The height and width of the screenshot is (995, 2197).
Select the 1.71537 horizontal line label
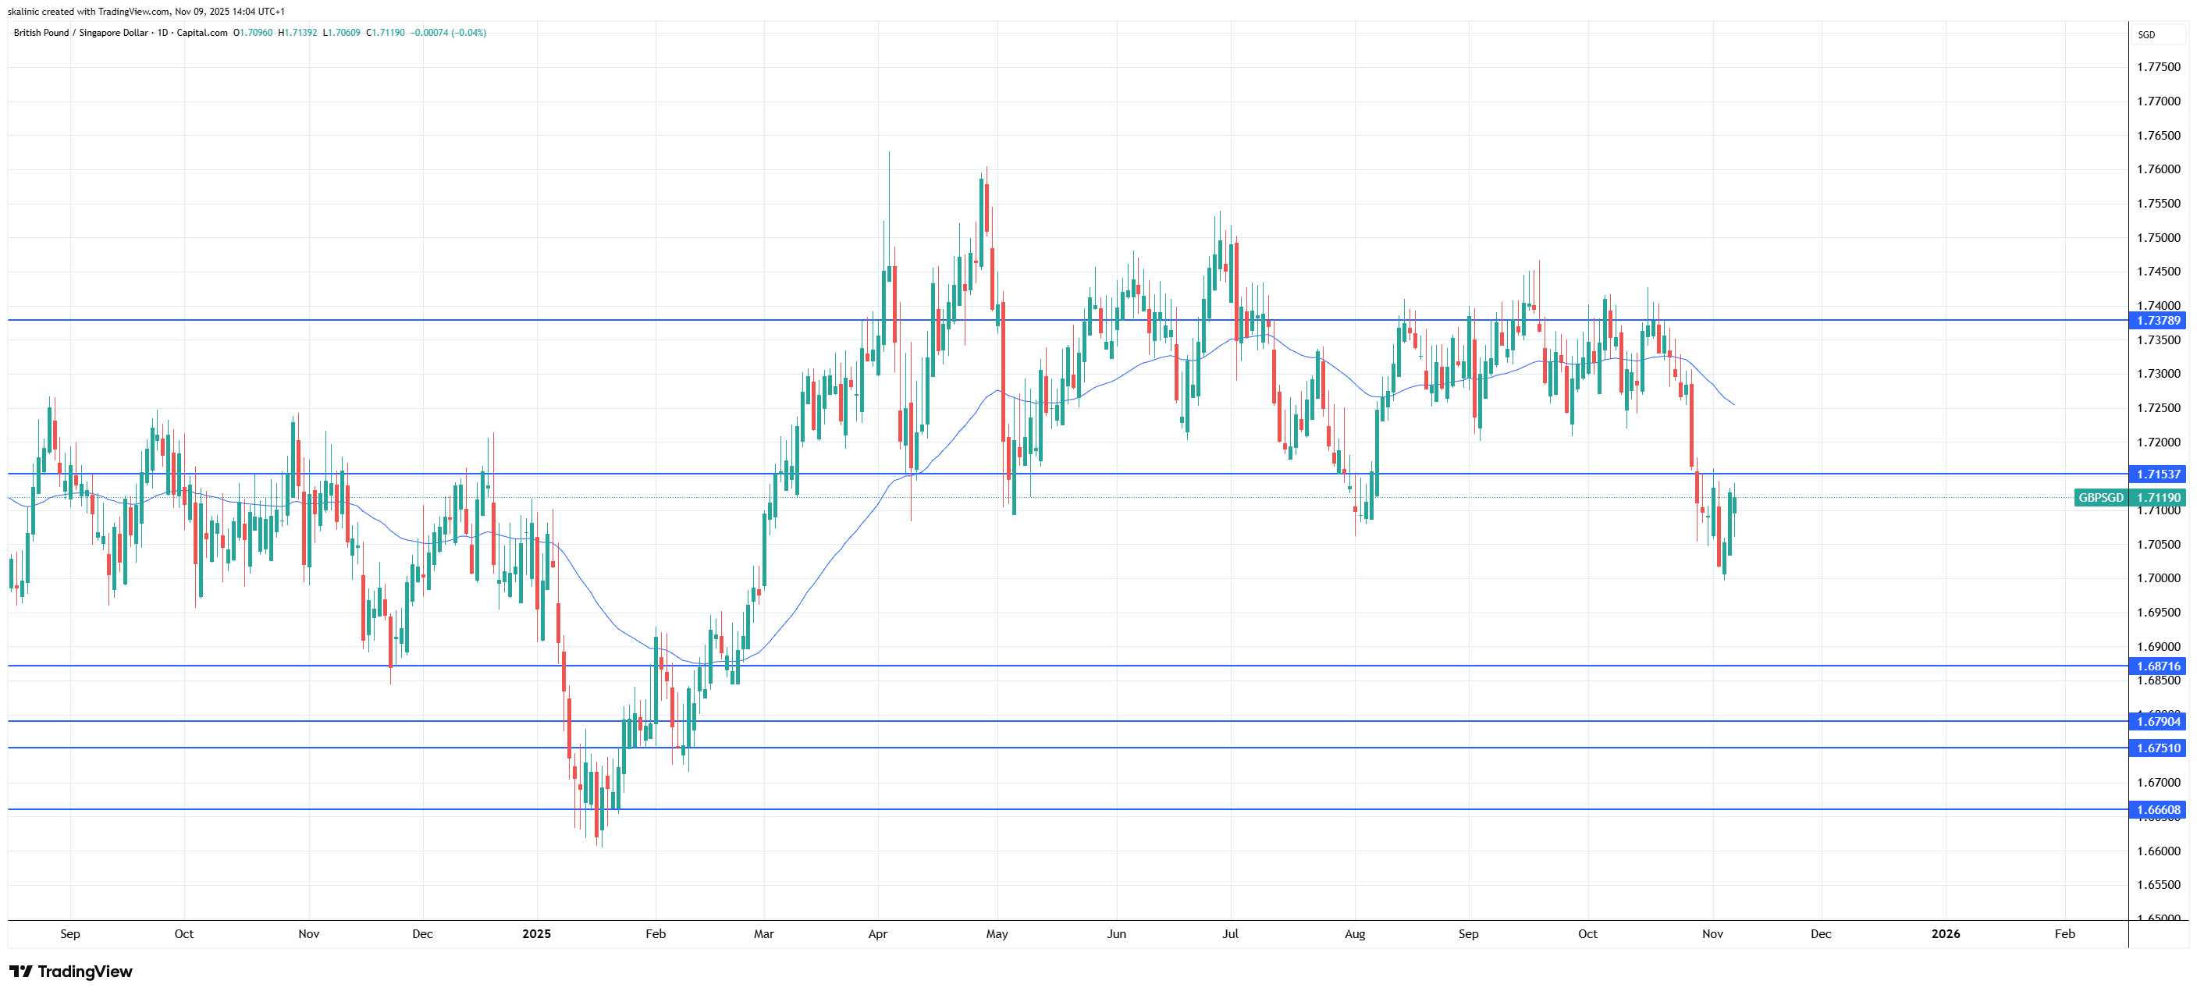coord(2158,474)
